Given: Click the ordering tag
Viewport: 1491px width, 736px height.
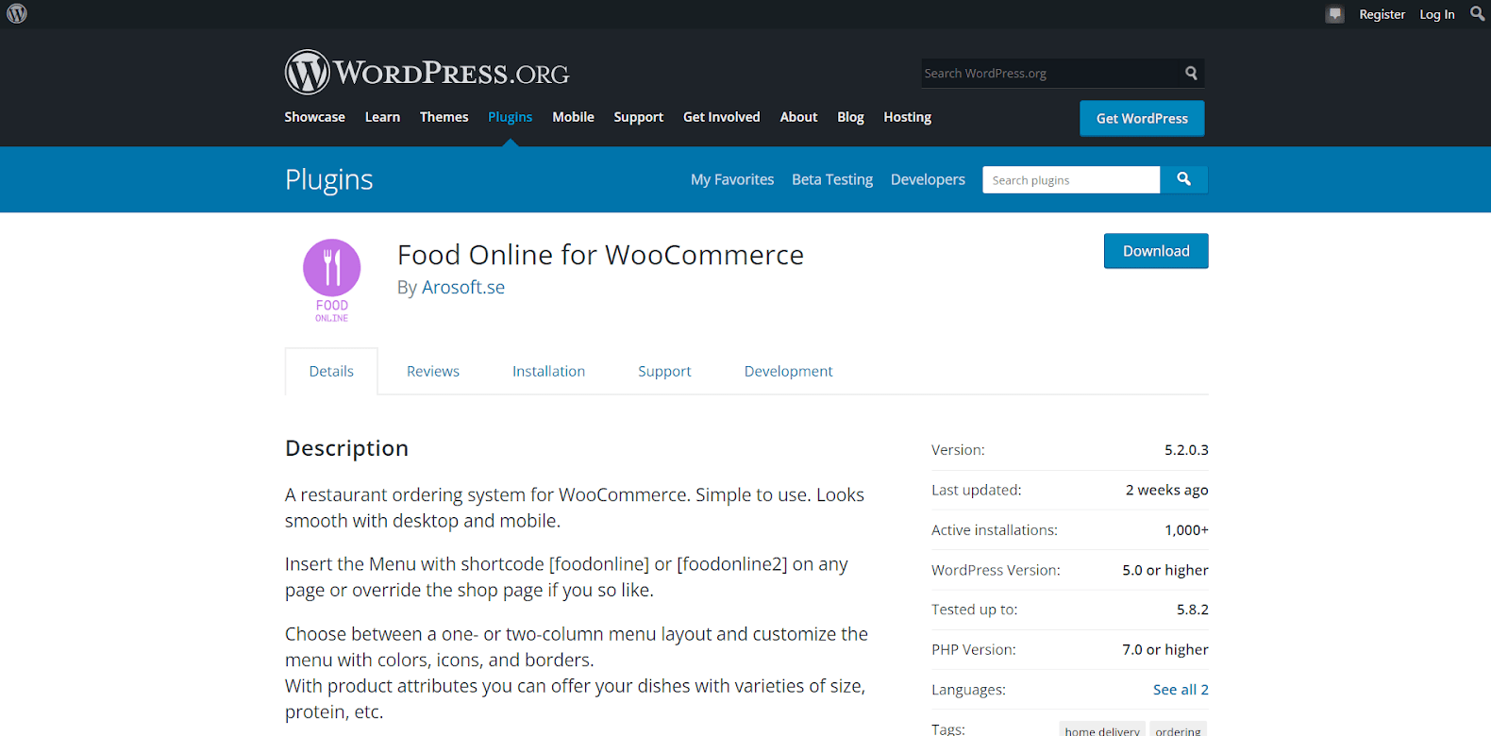Looking at the screenshot, I should tap(1178, 730).
